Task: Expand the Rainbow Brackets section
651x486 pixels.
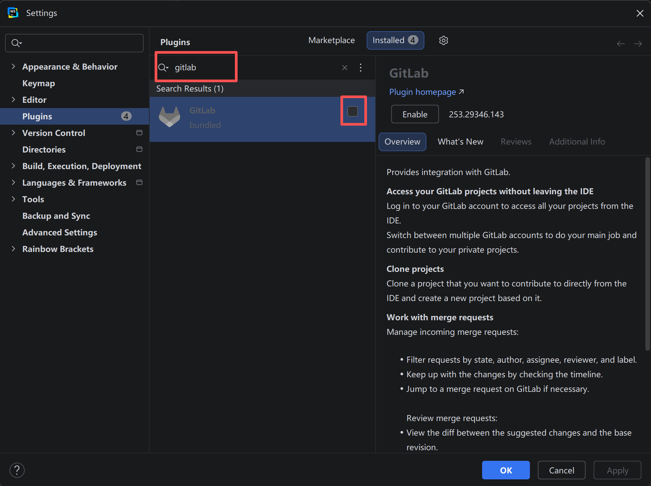Action: [13, 249]
